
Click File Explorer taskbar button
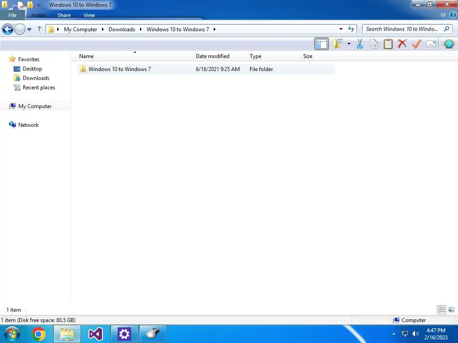pos(67,334)
